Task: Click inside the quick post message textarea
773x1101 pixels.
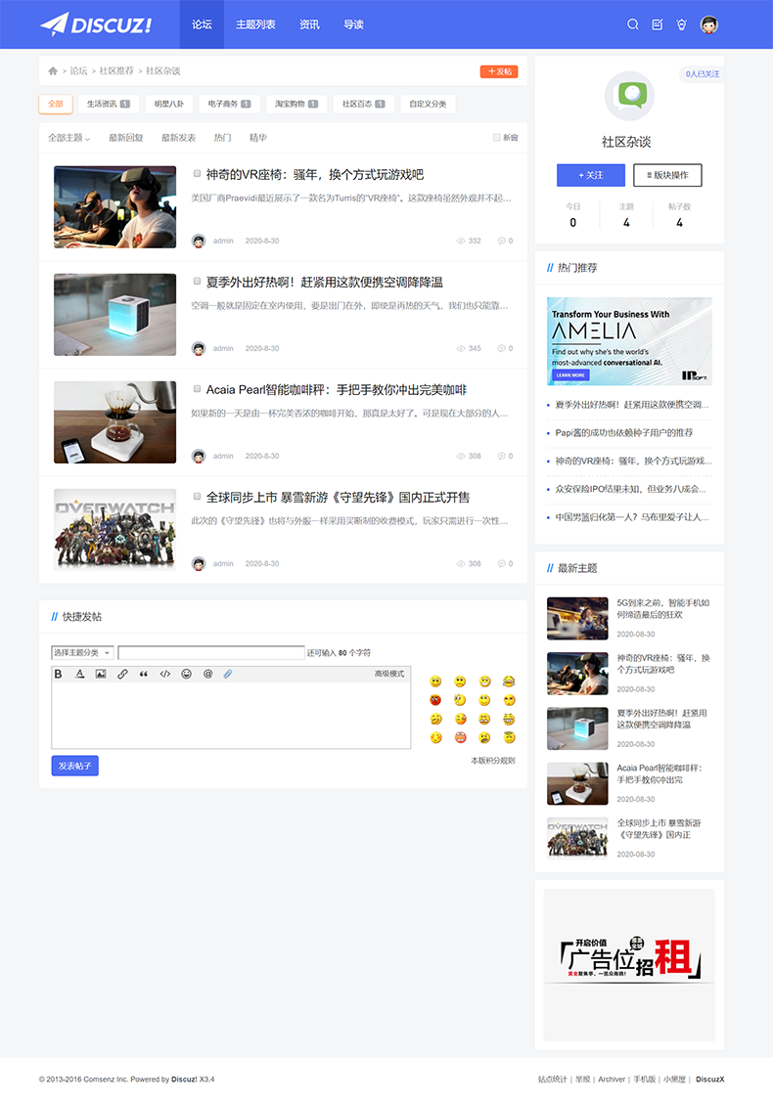Action: [231, 715]
